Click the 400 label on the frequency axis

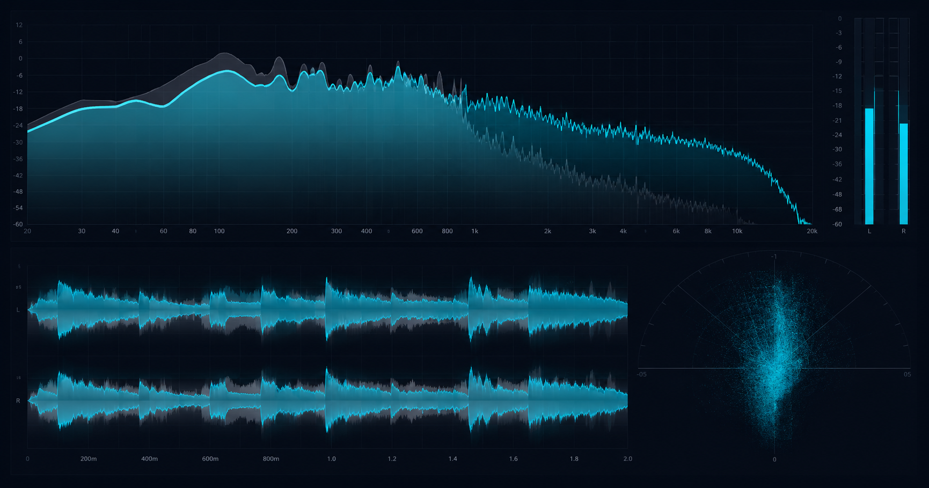pos(367,231)
